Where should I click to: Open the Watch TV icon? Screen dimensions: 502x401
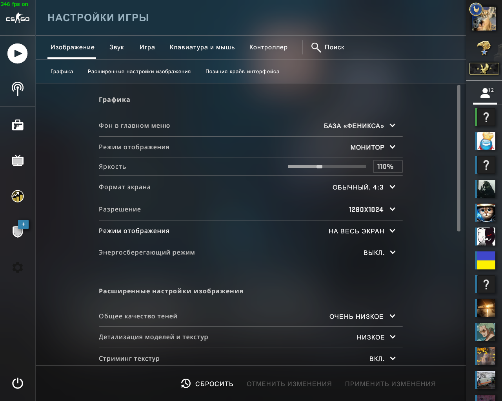coord(17,161)
